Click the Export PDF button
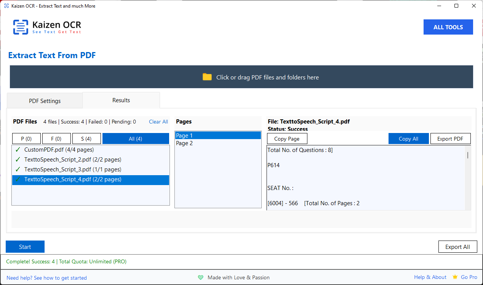Image resolution: width=483 pixels, height=285 pixels. [450, 139]
